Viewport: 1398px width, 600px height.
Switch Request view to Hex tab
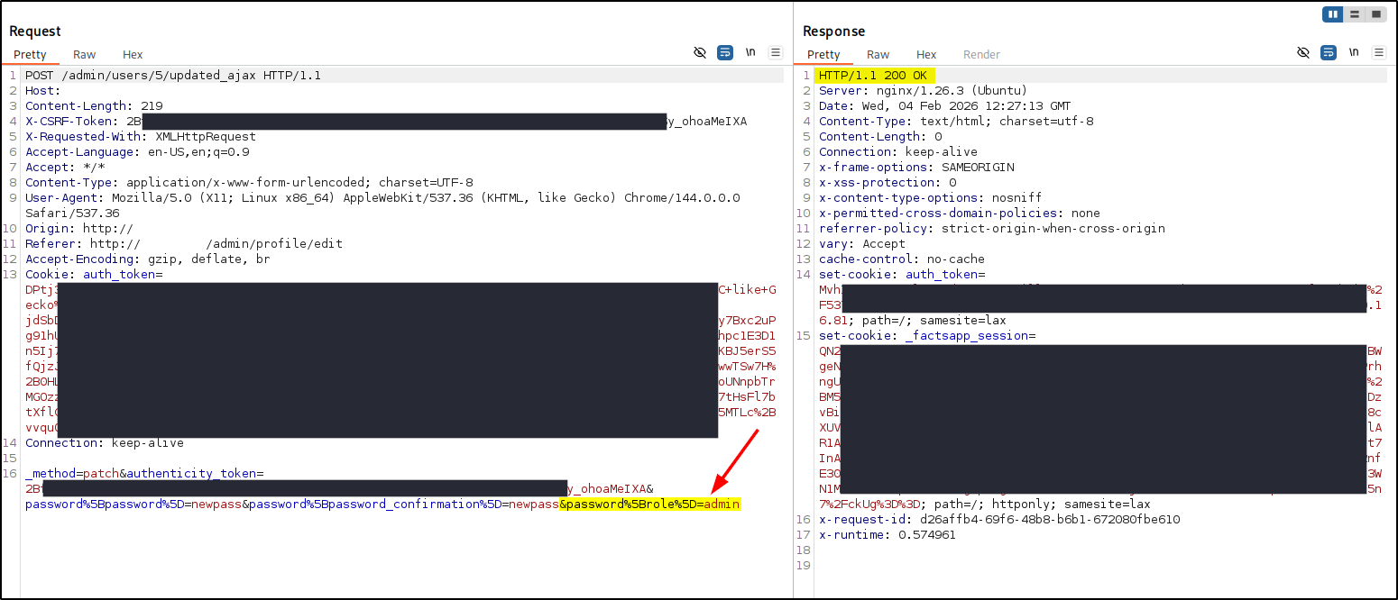(x=133, y=55)
